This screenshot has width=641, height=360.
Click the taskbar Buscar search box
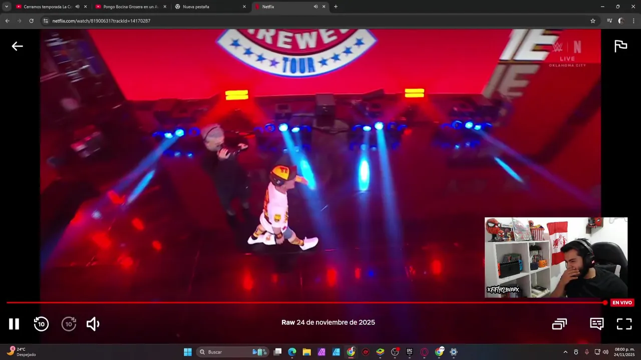coord(233,352)
